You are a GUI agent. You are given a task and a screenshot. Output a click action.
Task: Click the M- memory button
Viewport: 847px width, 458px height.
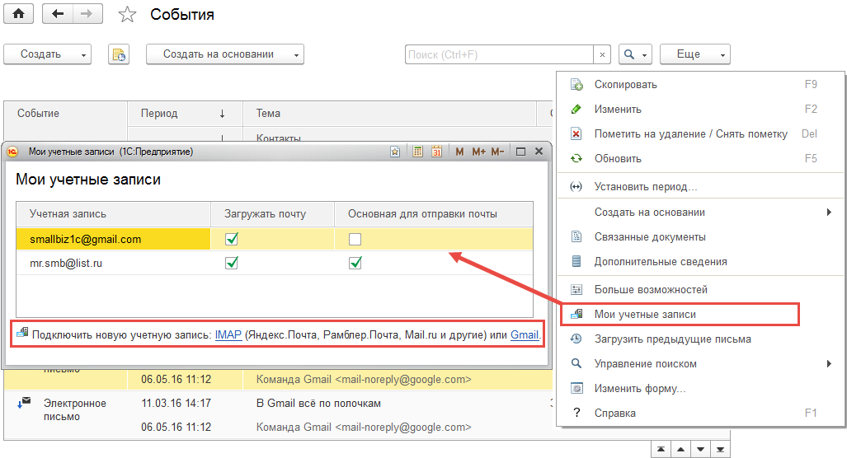tap(497, 152)
